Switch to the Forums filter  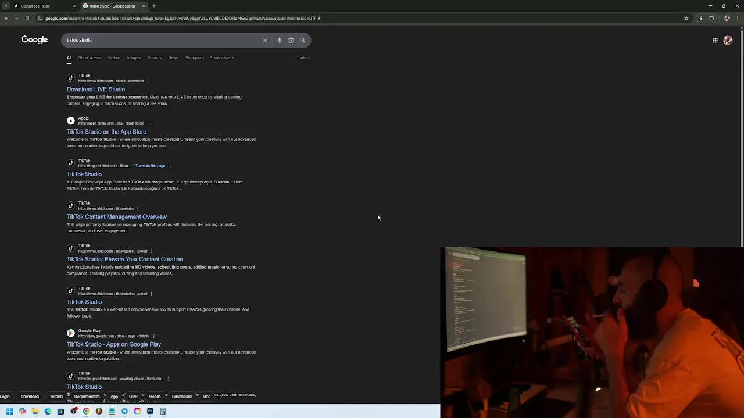pyautogui.click(x=154, y=57)
